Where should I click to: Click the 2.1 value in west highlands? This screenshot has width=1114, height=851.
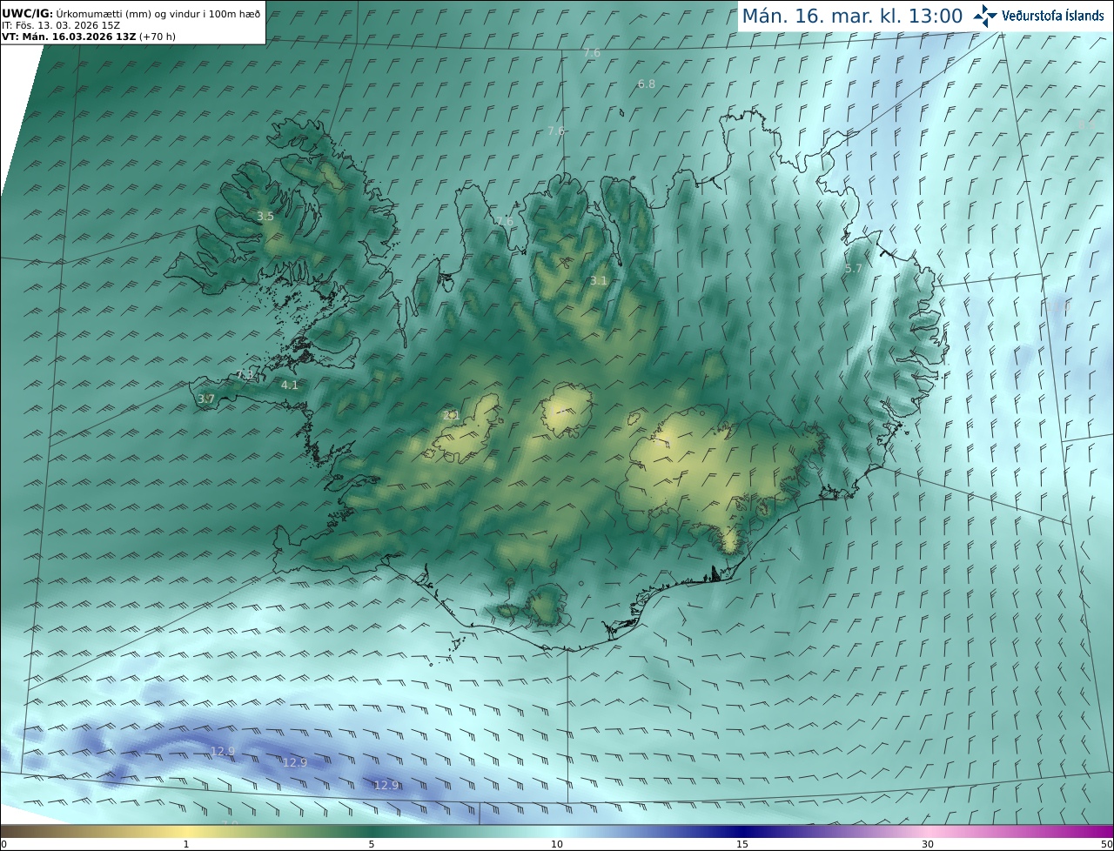(452, 416)
